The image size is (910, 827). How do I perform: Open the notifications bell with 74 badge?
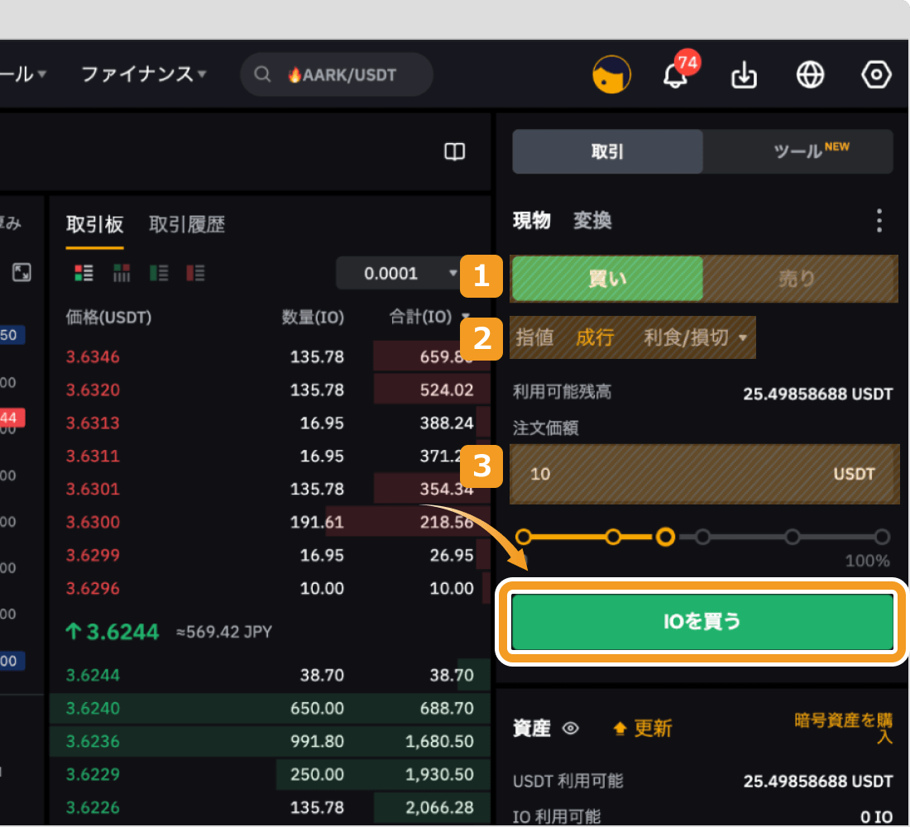tap(676, 74)
